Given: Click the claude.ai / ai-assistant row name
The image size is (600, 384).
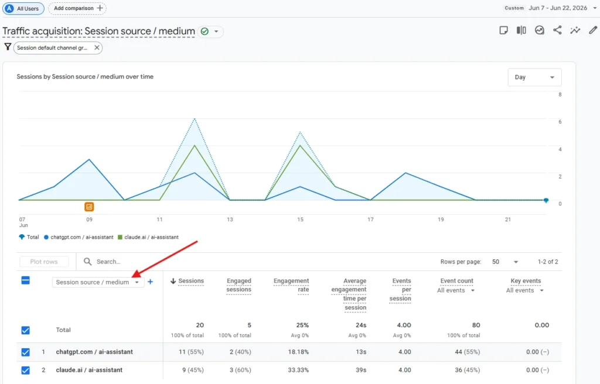Looking at the screenshot, I should pos(89,370).
